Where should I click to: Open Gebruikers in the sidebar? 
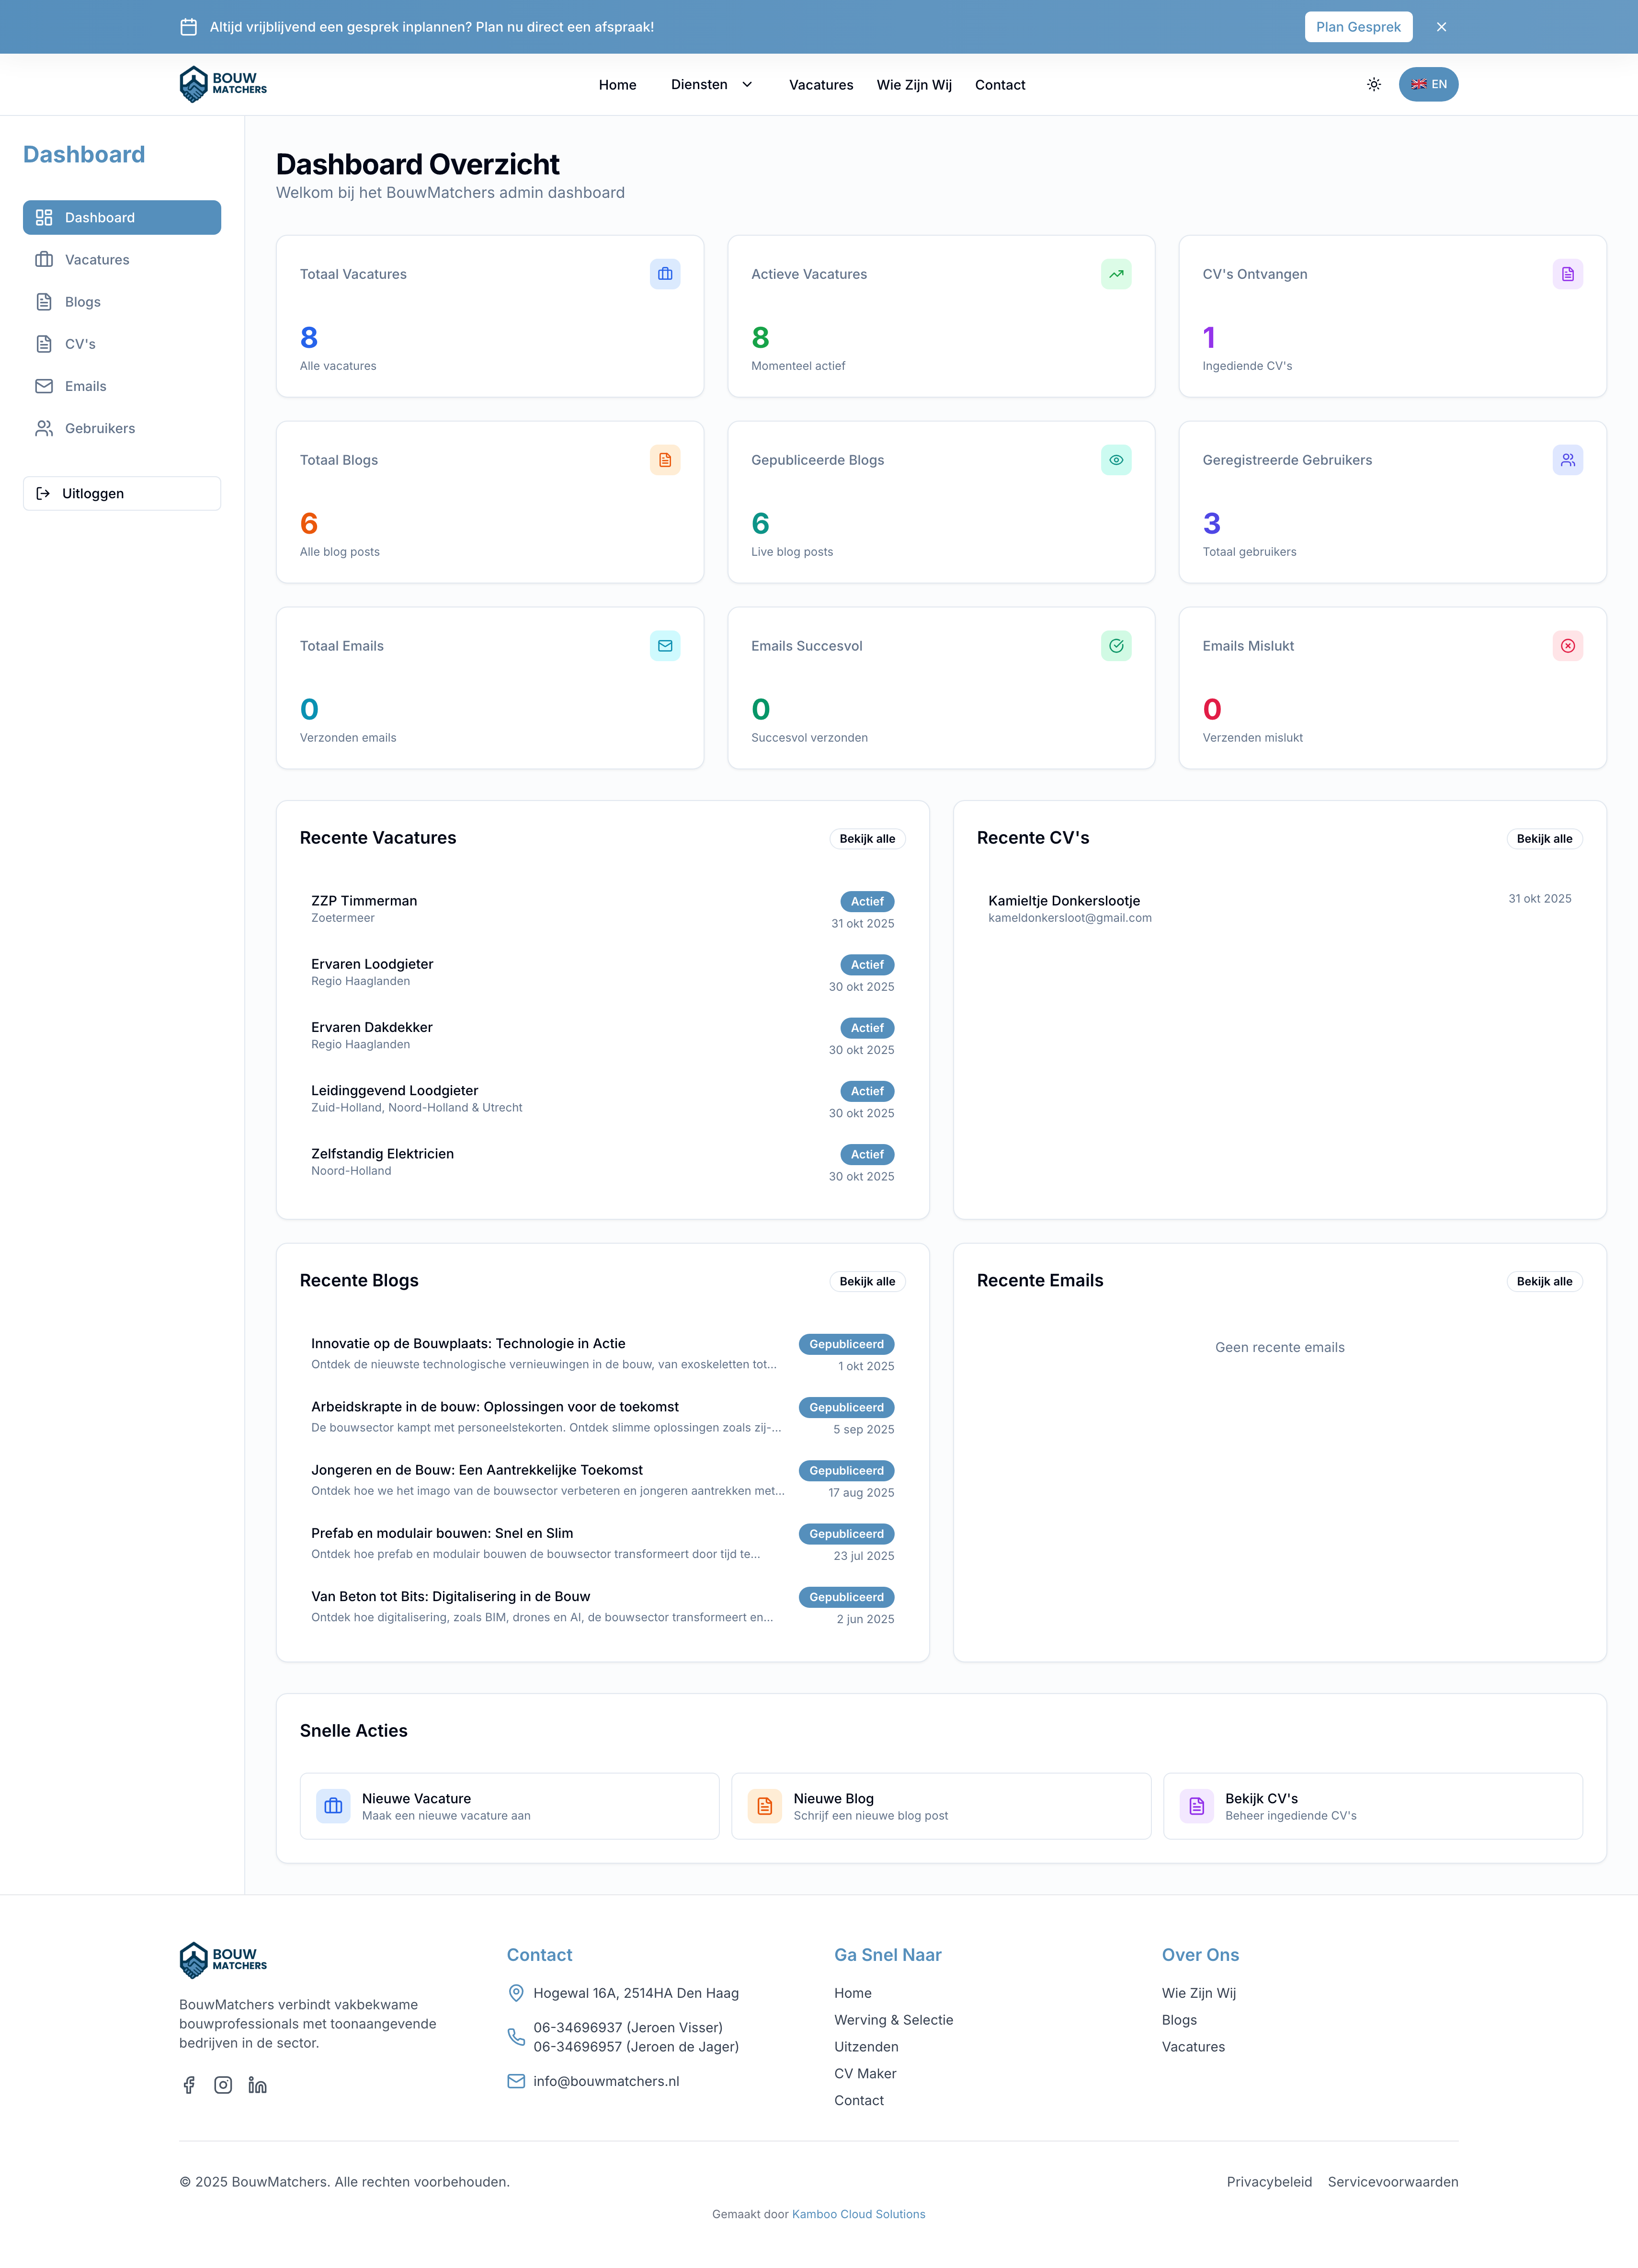[x=99, y=428]
